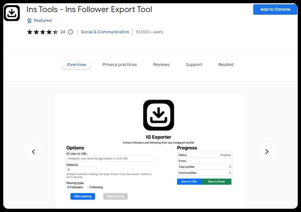
Task: Click the Featured badge icon
Action: click(29, 21)
